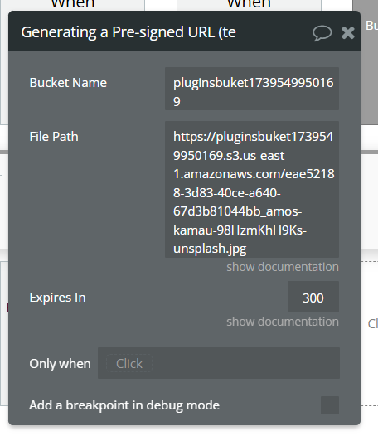This screenshot has height=436, width=378.
Task: Select the Generating a Pre-signed URL title
Action: [128, 32]
